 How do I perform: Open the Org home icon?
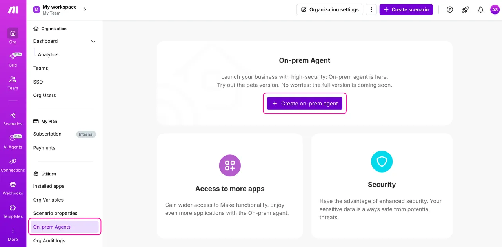click(13, 33)
